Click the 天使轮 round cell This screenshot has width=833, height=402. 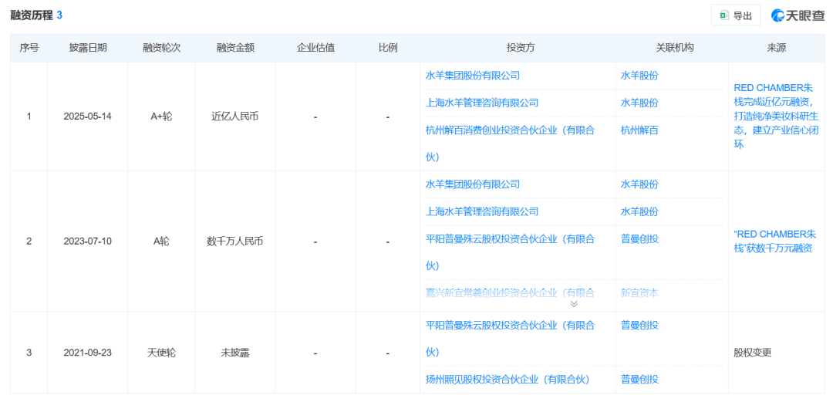click(161, 353)
